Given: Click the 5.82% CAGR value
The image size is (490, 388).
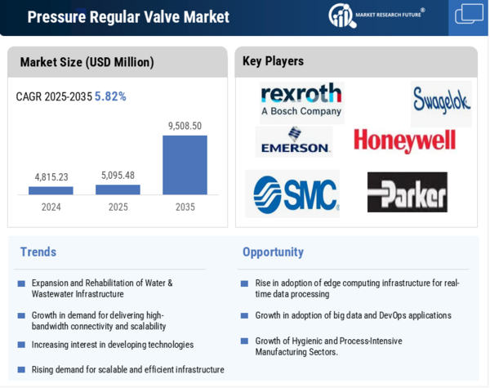Looking at the screenshot, I should click(x=110, y=96).
